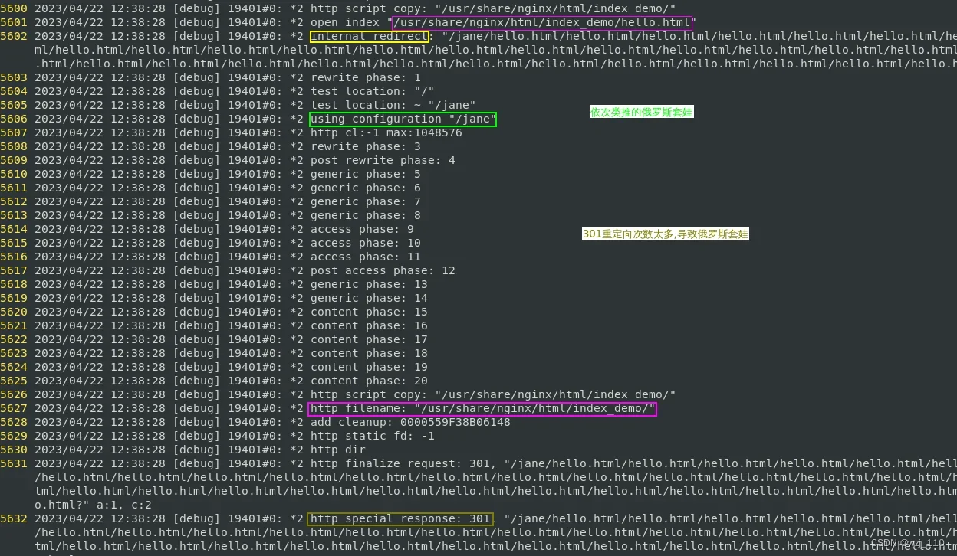The width and height of the screenshot is (957, 556).
Task: Select 'http finalize request: 301' text
Action: [x=400, y=463]
